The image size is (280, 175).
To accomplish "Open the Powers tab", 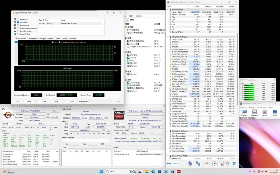I will (50, 38).
